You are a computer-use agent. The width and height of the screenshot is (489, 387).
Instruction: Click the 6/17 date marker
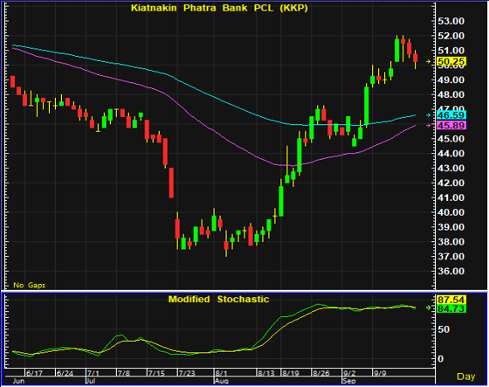pos(34,373)
